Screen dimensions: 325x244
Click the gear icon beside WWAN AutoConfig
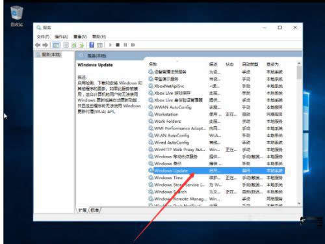pyautogui.click(x=151, y=107)
